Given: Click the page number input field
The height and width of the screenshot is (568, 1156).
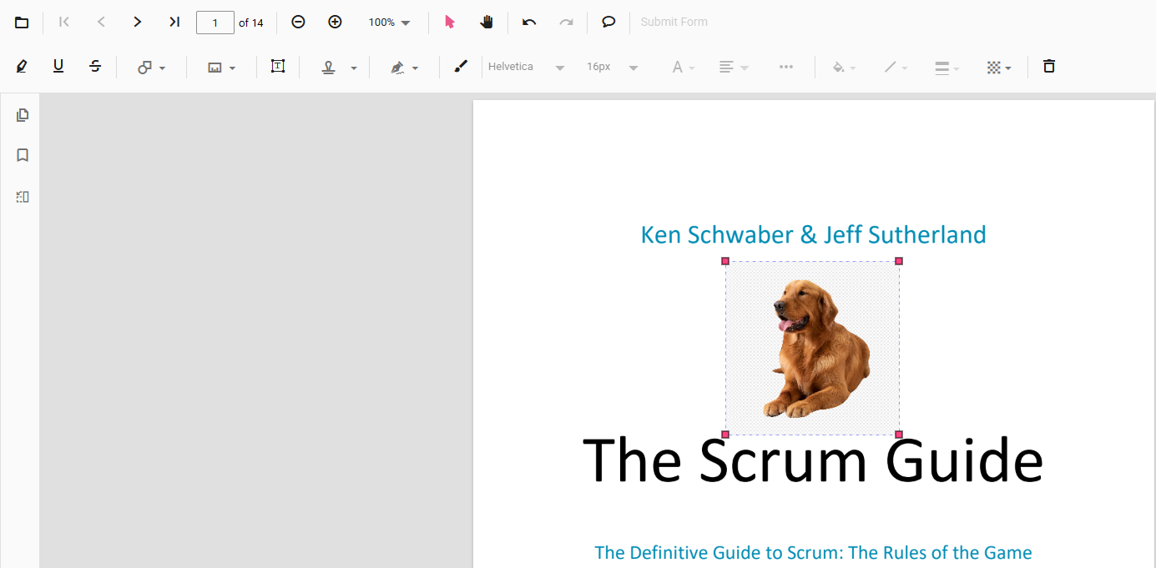Looking at the screenshot, I should [215, 23].
